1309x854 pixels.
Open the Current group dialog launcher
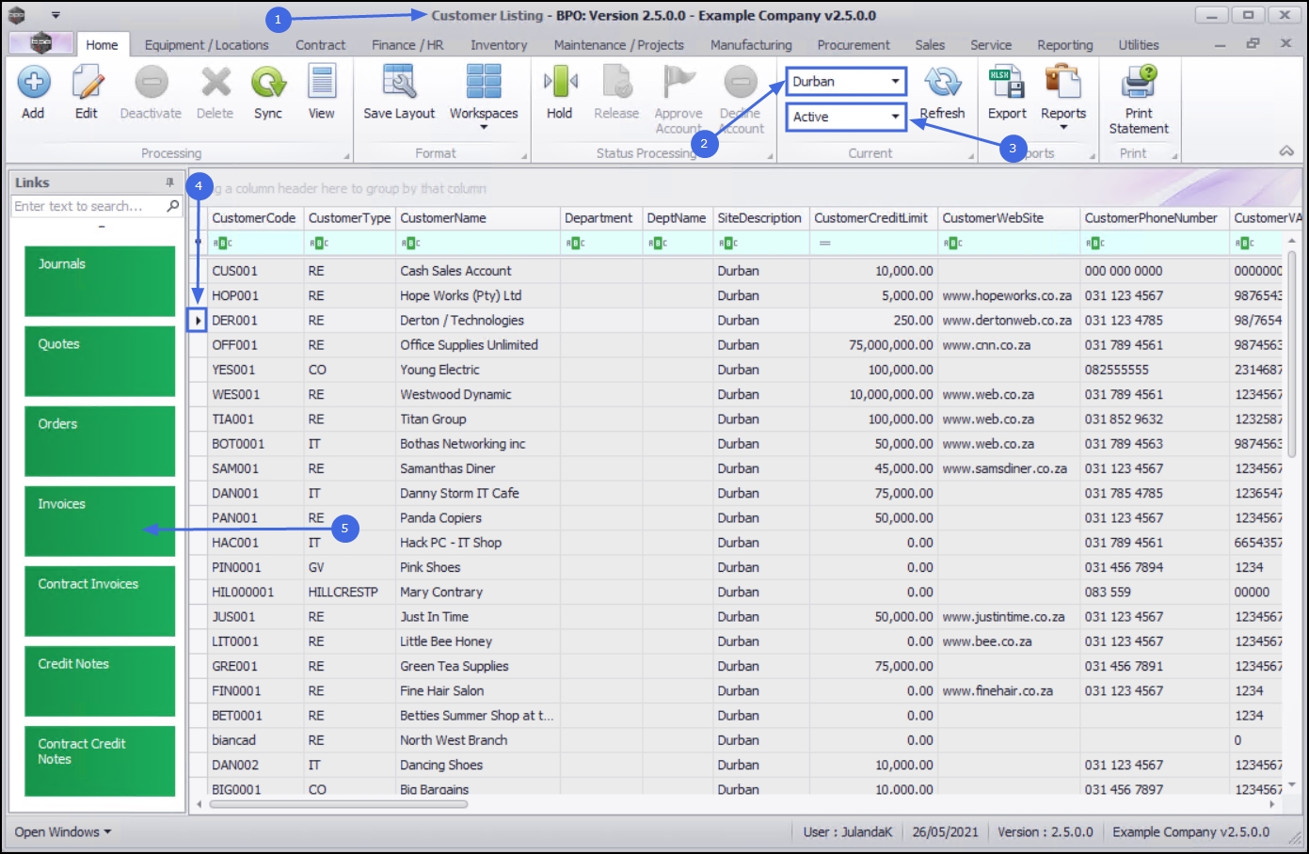pos(970,156)
